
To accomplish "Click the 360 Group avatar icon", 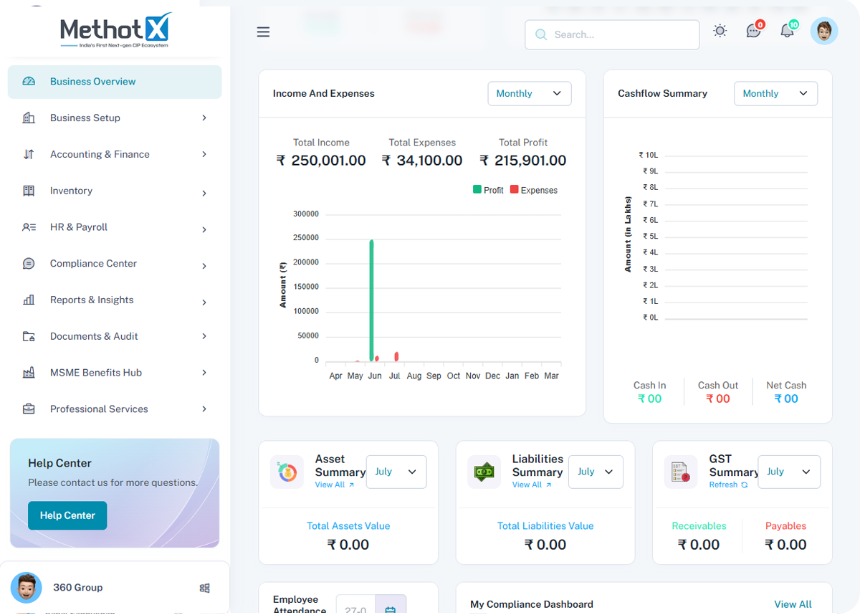I will click(x=26, y=588).
